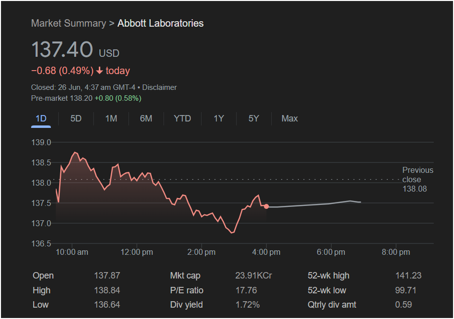Image resolution: width=454 pixels, height=319 pixels.
Task: Click the 12:00 pm axis label
Action: pos(137,252)
